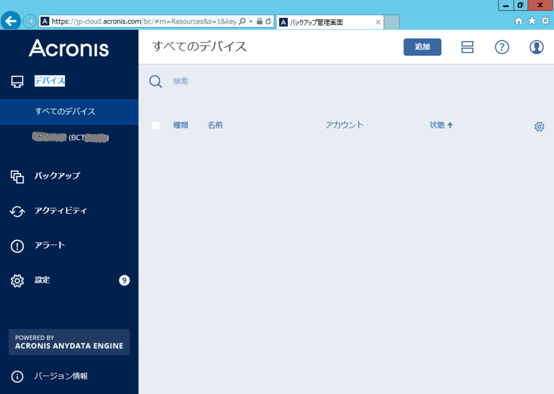The width and height of the screenshot is (554, 394).
Task: Sort by the 状態 column header
Action: tap(437, 125)
